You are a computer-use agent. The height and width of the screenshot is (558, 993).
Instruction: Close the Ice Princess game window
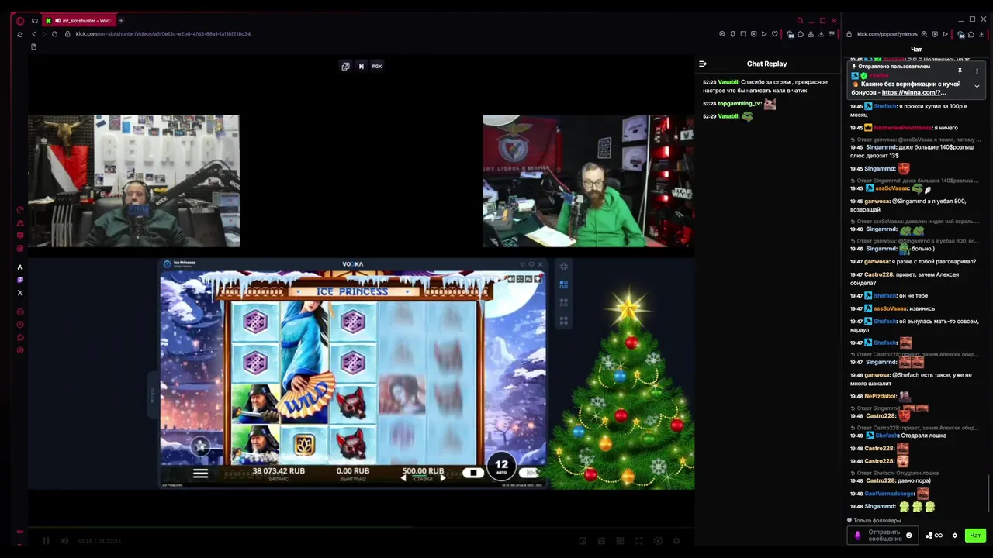[x=541, y=264]
